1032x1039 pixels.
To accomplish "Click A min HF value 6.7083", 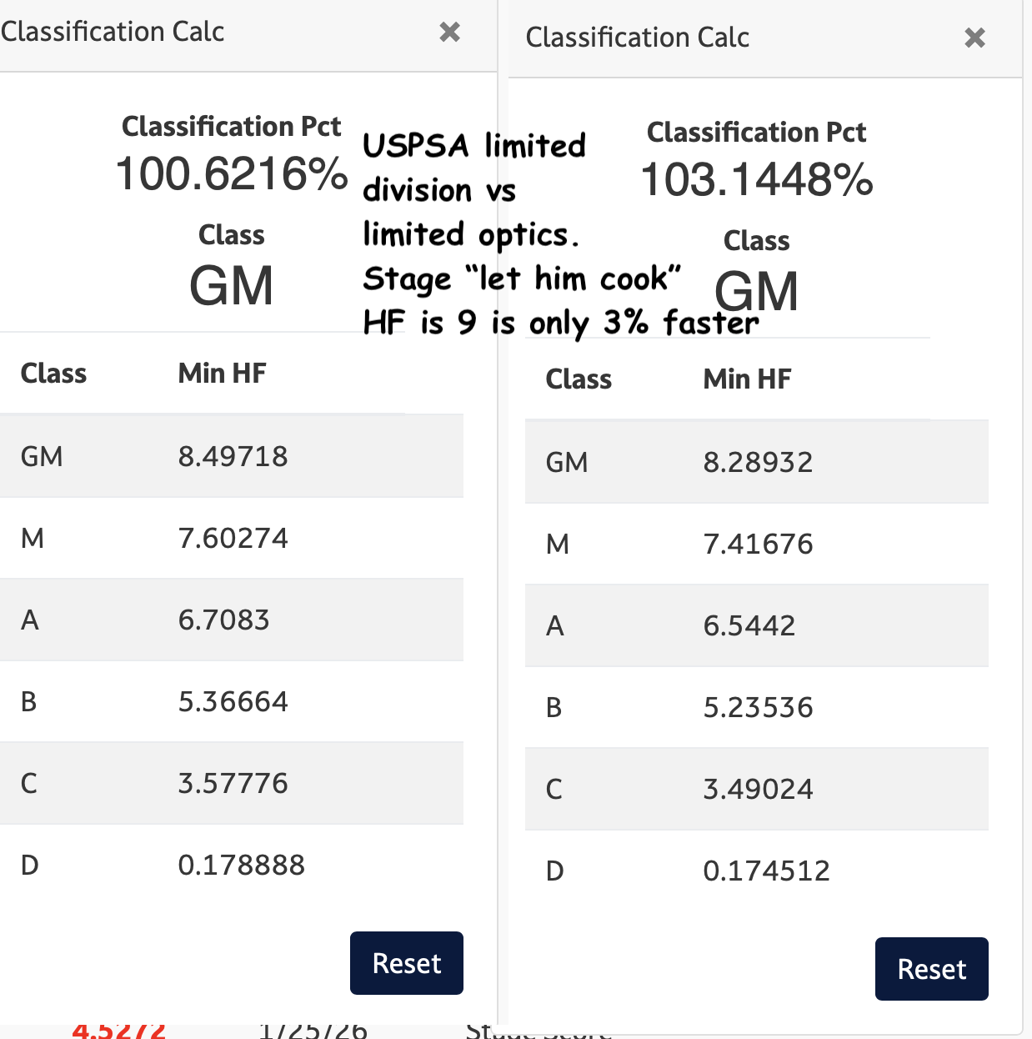I will click(x=224, y=620).
